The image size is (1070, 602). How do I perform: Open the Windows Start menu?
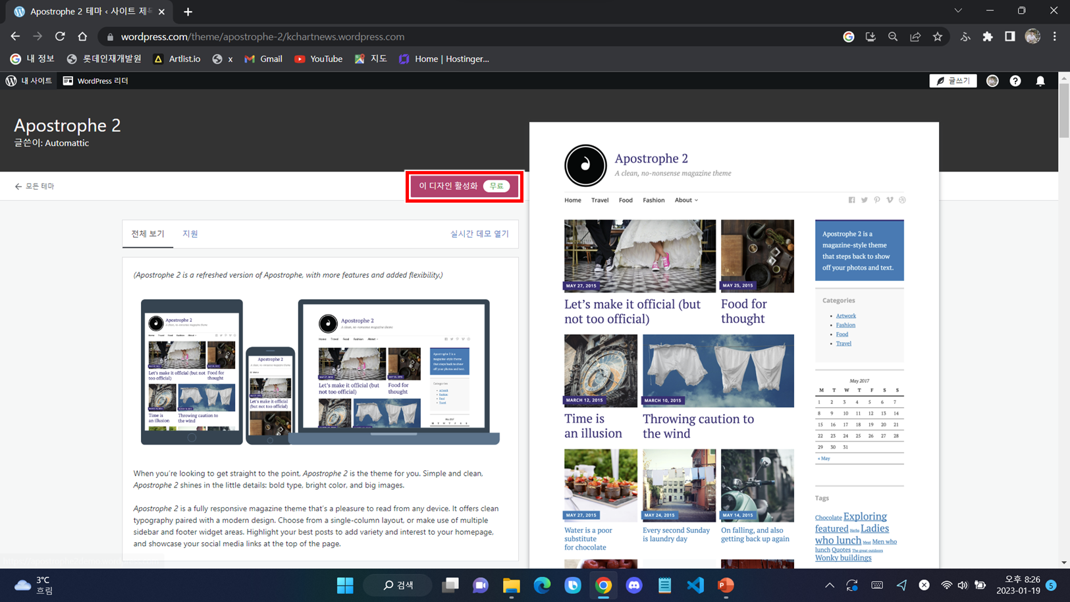(x=345, y=585)
